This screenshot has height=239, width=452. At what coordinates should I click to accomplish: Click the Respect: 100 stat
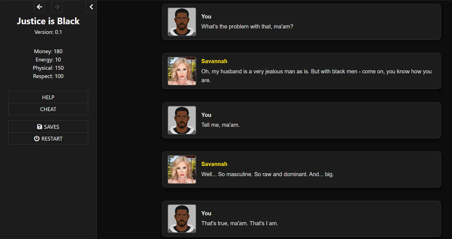click(x=48, y=76)
